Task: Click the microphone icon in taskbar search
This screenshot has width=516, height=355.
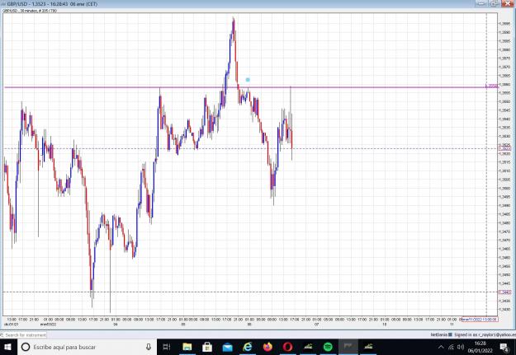Action: [149, 347]
